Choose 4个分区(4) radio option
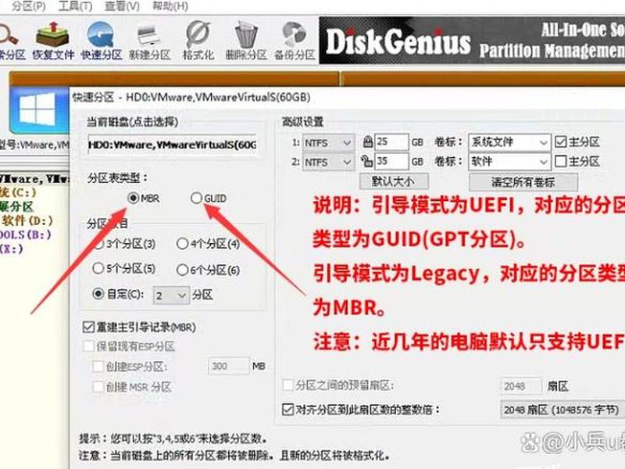The width and height of the screenshot is (625, 469). (x=182, y=243)
